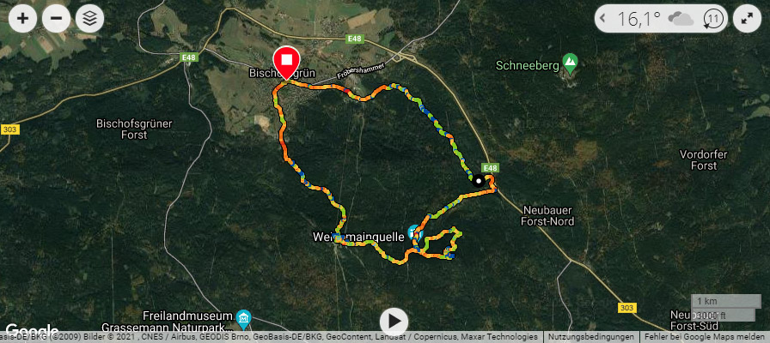Open the map layers selector

pos(90,19)
